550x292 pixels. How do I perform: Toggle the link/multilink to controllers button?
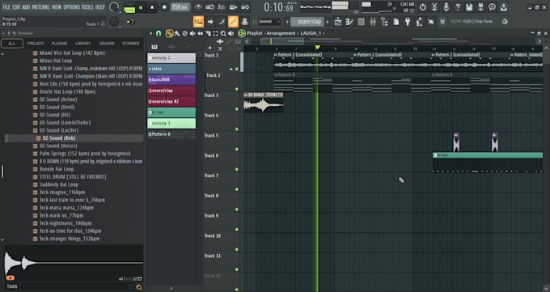[233, 22]
